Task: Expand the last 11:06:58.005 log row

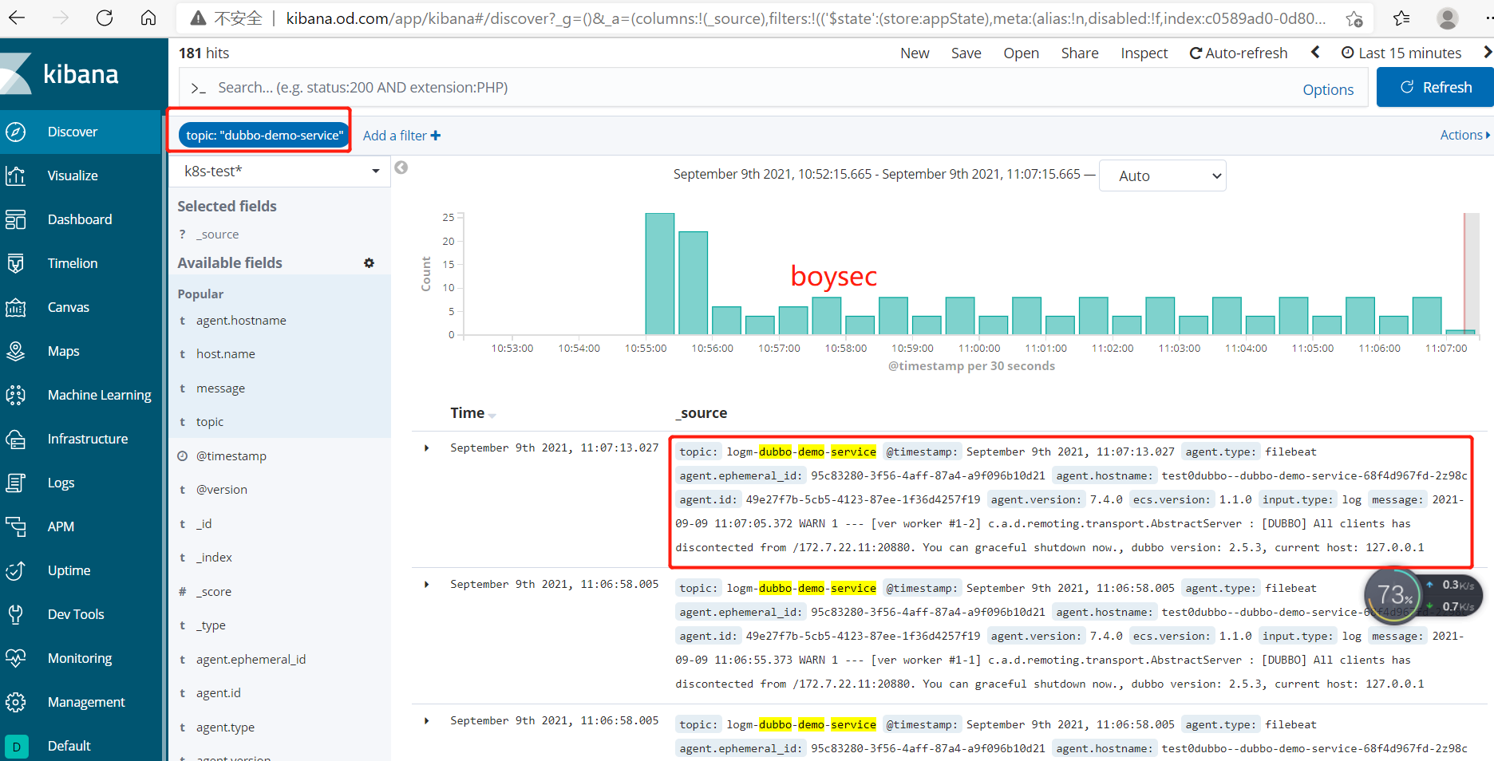Action: click(x=427, y=721)
